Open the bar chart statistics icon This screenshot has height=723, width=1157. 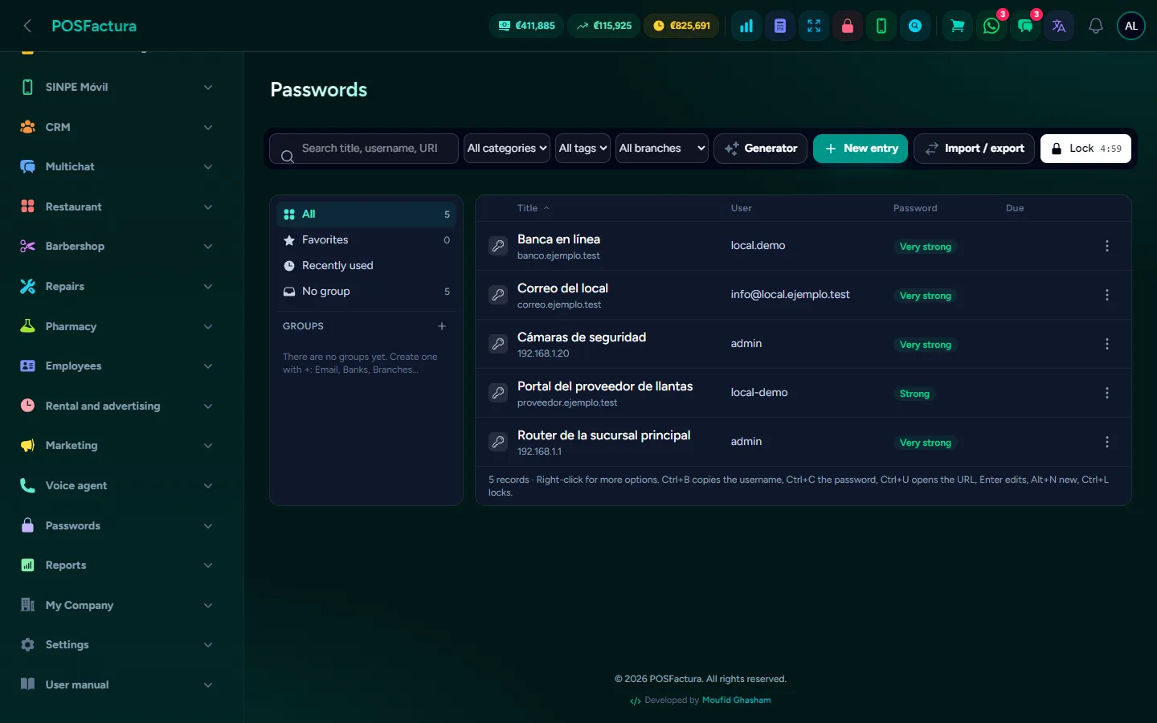click(746, 26)
